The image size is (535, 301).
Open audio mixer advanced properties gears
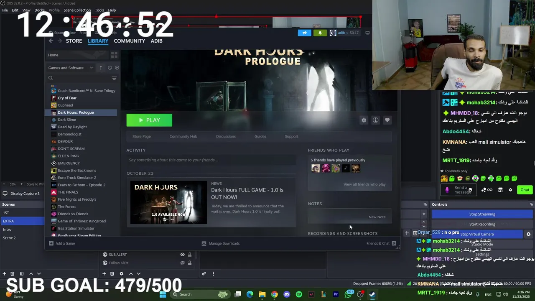click(x=204, y=274)
